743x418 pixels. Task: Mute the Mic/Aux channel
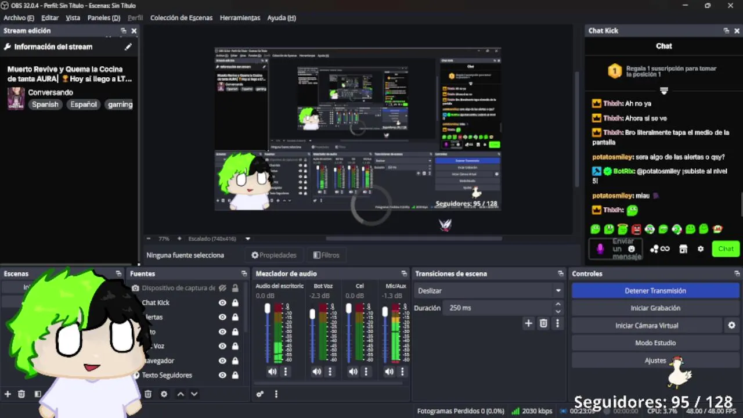point(389,372)
